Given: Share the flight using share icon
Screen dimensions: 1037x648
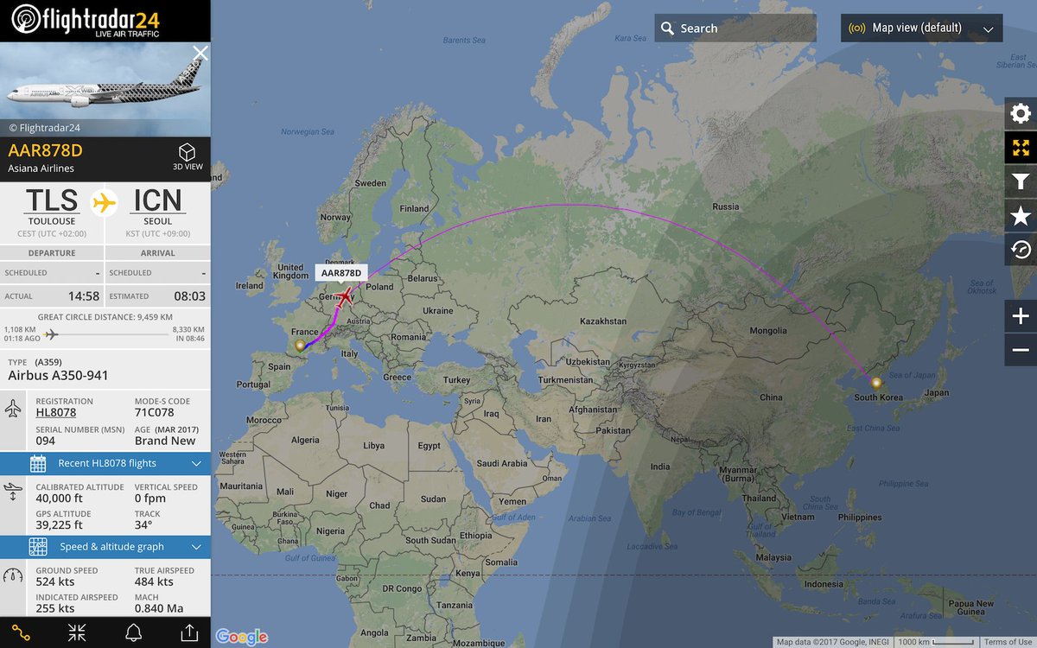Looking at the screenshot, I should point(188,632).
